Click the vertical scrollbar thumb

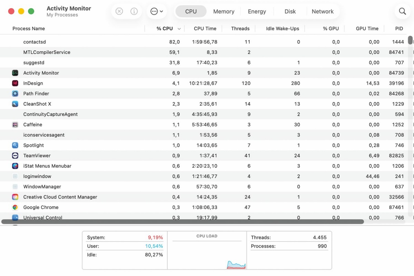pyautogui.click(x=410, y=40)
